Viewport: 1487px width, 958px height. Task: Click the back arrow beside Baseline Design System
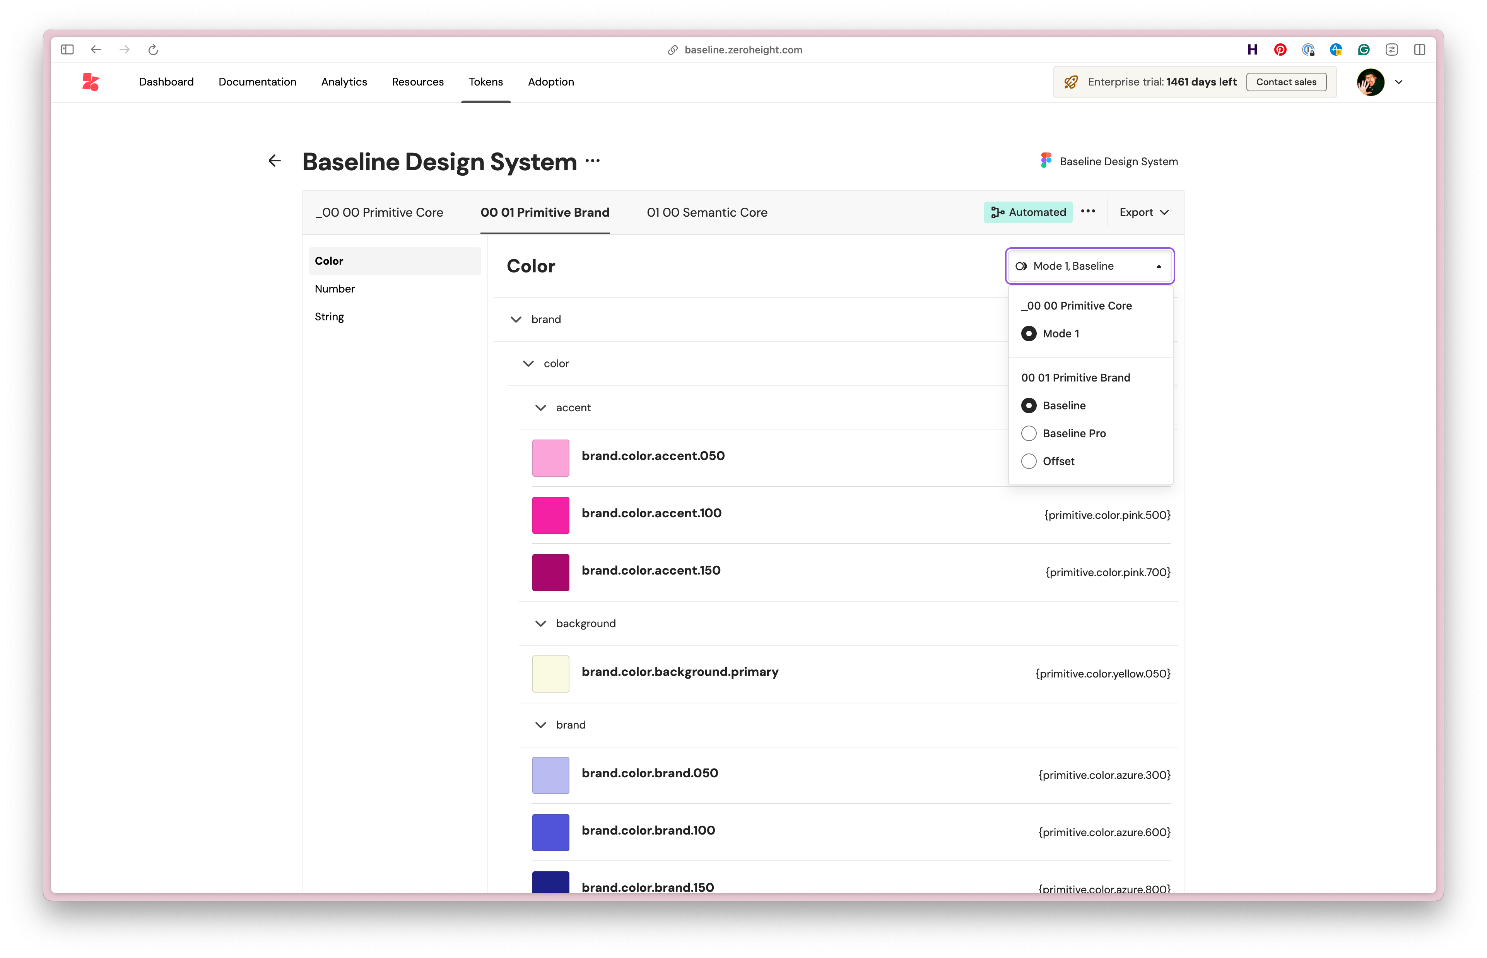[x=274, y=161]
